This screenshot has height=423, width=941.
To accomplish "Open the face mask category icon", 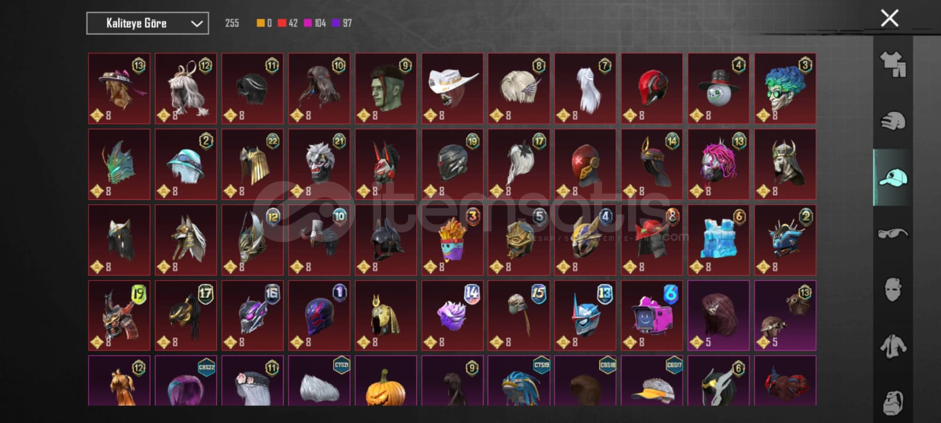I will coord(893,290).
